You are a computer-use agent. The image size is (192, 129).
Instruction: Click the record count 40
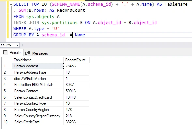click(76, 103)
